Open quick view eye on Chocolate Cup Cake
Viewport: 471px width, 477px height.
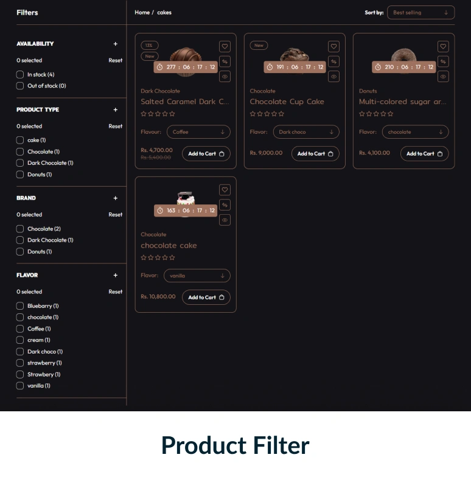click(x=333, y=77)
